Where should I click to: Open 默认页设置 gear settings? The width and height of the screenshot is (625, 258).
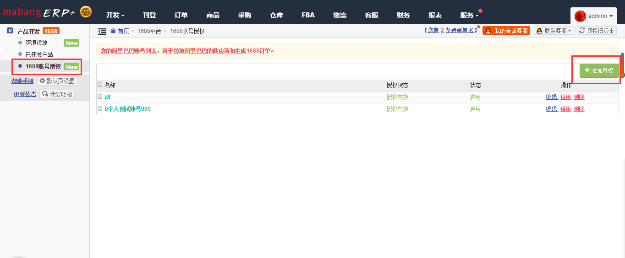[x=57, y=81]
